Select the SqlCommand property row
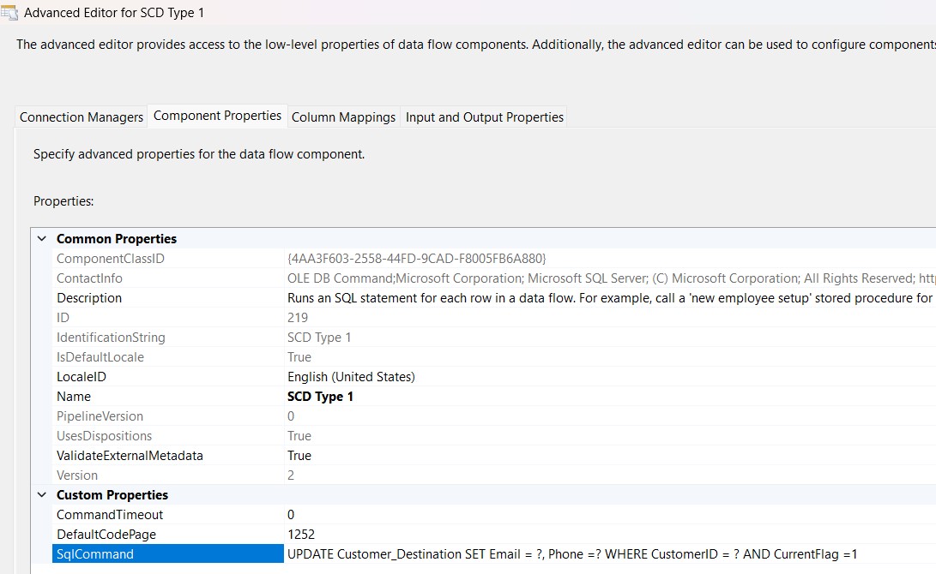 (95, 554)
